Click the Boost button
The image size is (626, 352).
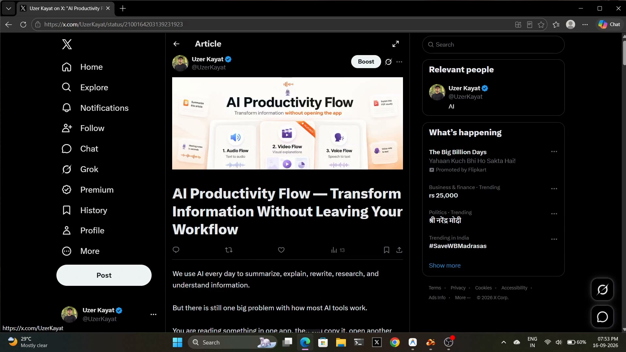coord(366,62)
